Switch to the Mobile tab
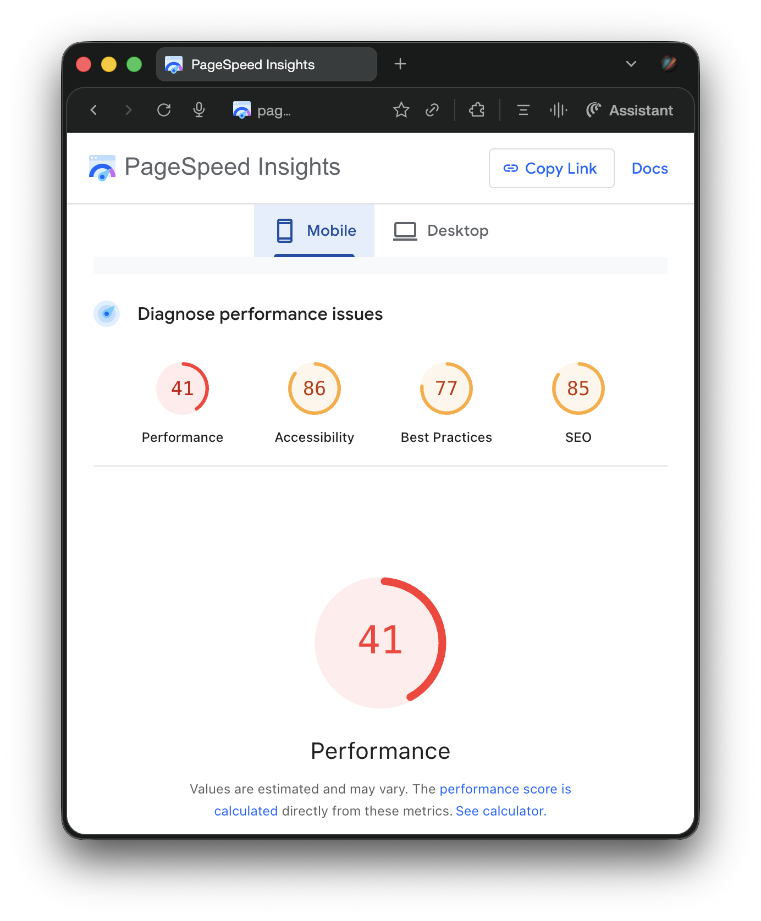Viewport: 761px width, 921px height. (315, 231)
